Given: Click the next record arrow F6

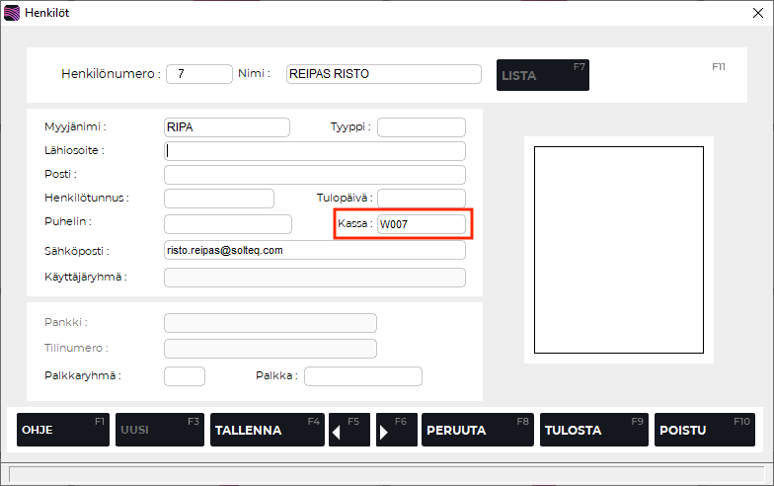Looking at the screenshot, I should point(396,431).
